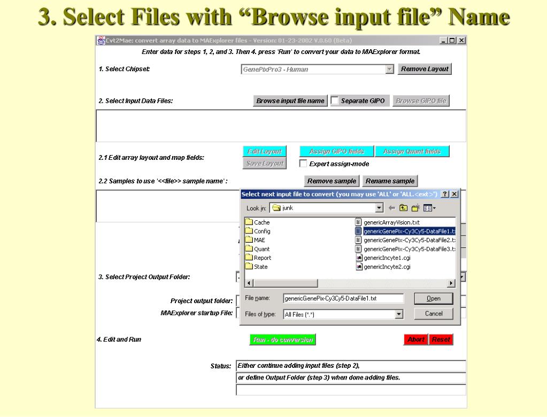
Task: Go back using the dialog's back arrow
Action: (392, 208)
